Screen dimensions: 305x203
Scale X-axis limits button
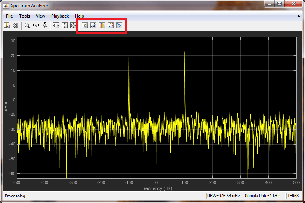(56, 25)
